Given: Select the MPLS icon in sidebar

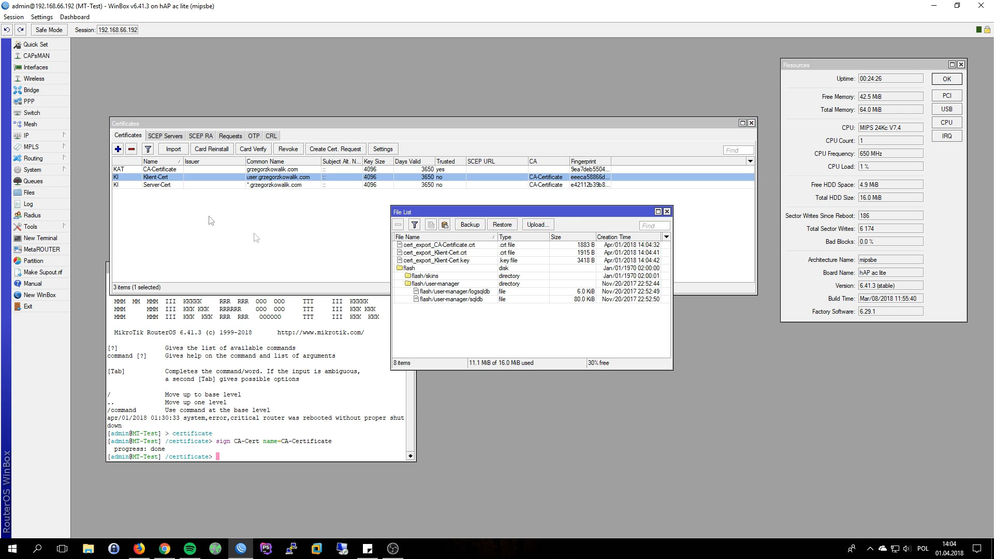Looking at the screenshot, I should point(31,146).
